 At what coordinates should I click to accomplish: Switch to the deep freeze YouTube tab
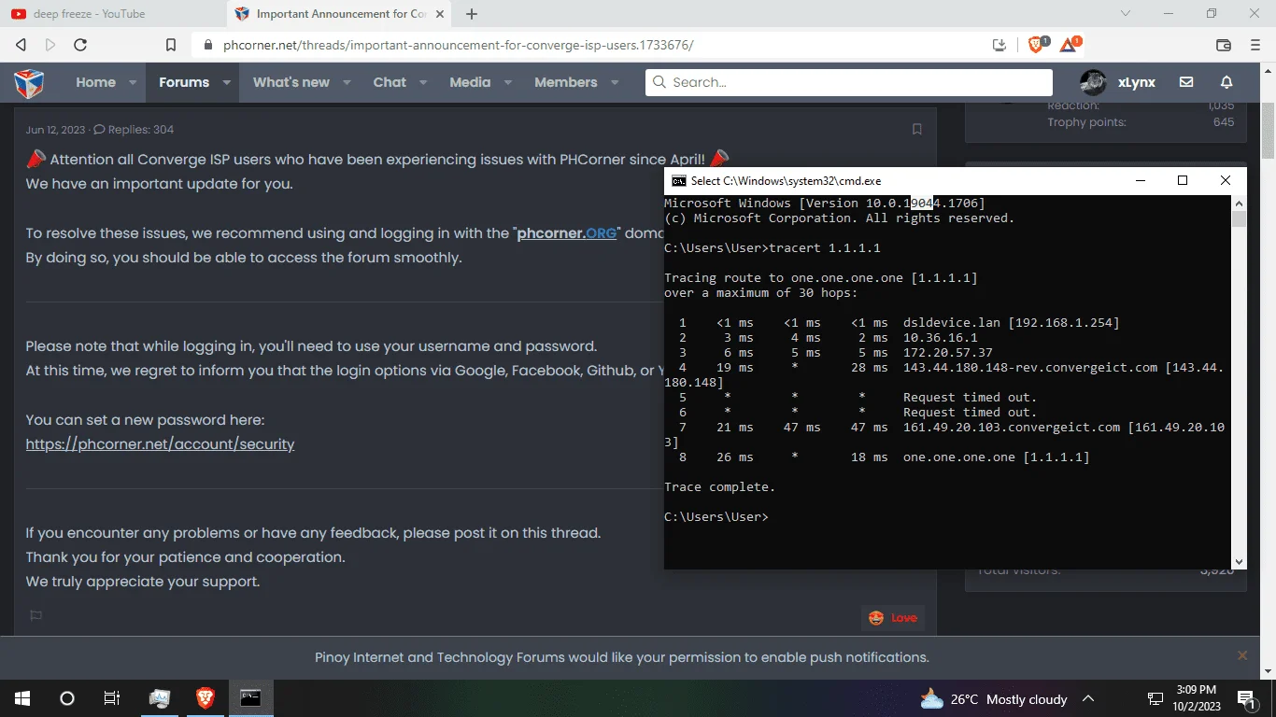click(112, 14)
